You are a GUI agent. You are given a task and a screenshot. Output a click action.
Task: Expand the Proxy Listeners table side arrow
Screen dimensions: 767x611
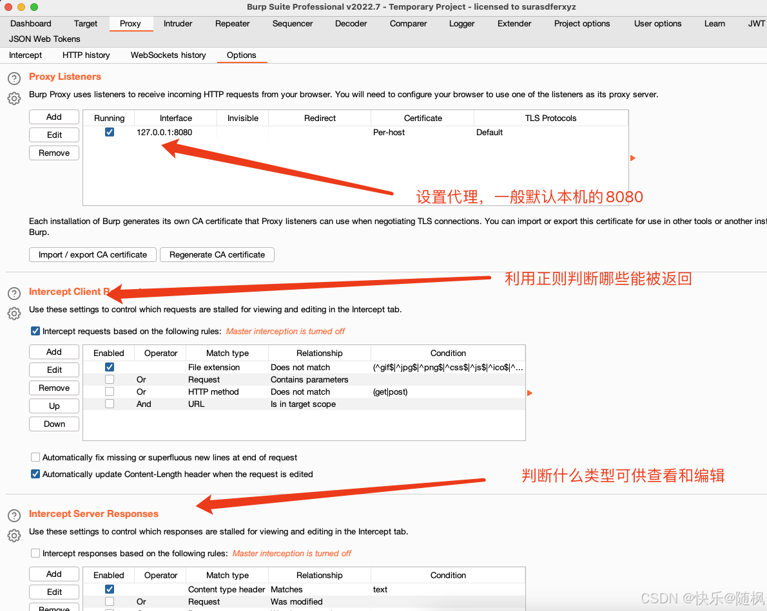coord(632,158)
